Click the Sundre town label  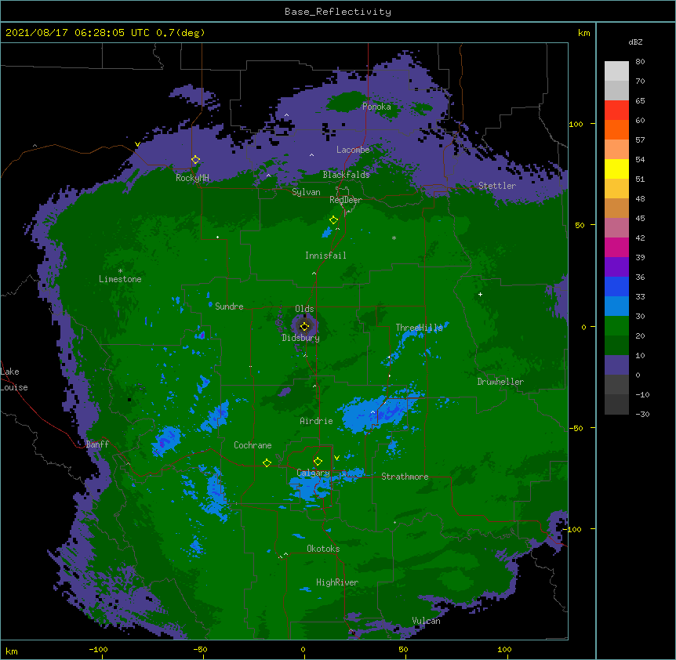(229, 306)
